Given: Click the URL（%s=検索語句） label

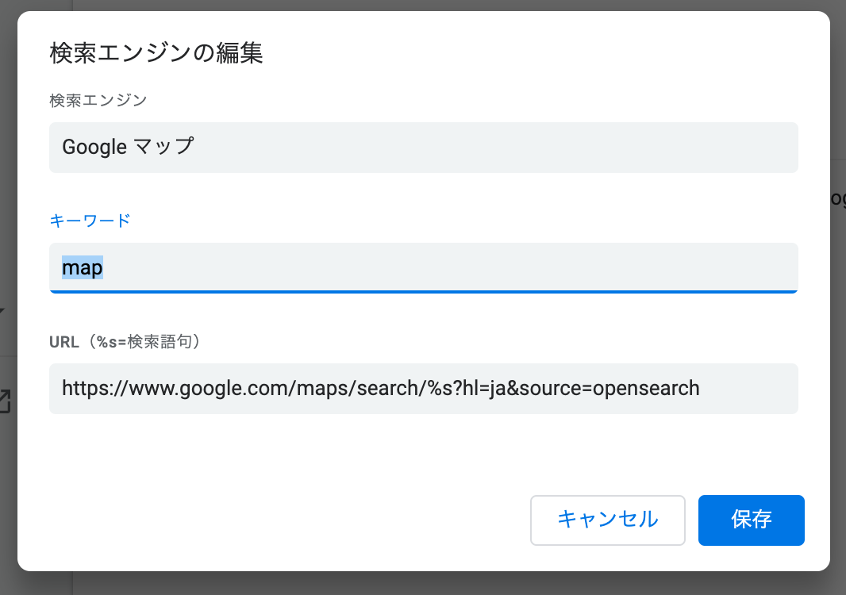Looking at the screenshot, I should (125, 341).
